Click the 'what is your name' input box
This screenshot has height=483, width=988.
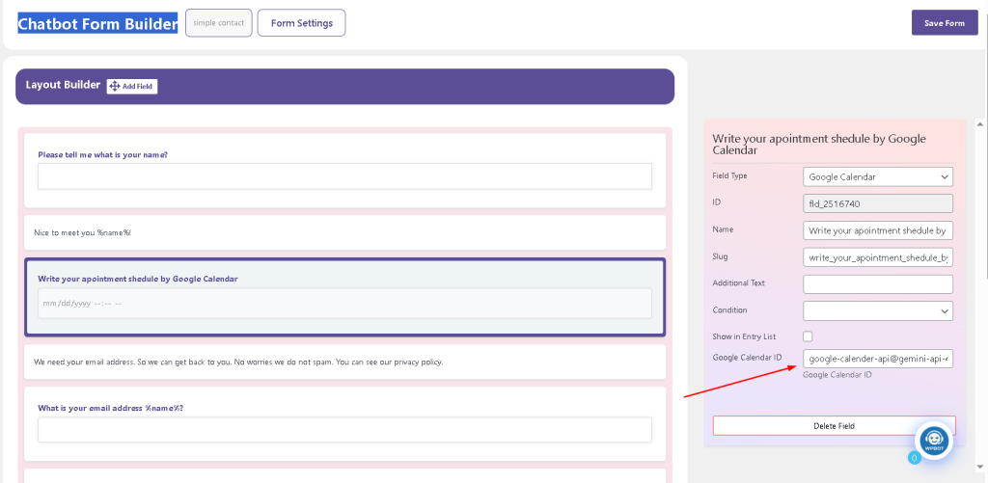tap(344, 176)
